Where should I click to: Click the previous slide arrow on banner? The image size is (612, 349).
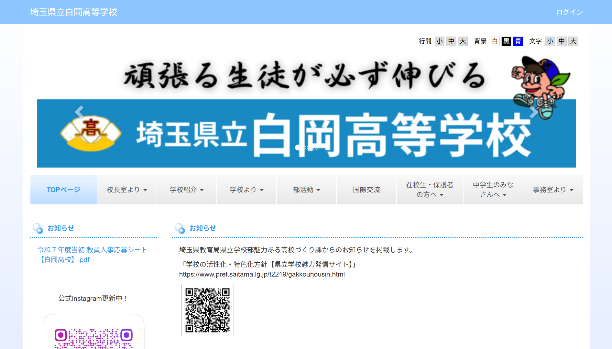(x=79, y=112)
